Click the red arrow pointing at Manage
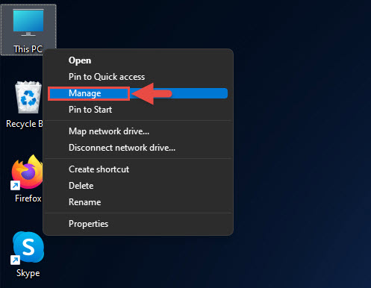The height and width of the screenshot is (288, 371). coord(152,94)
